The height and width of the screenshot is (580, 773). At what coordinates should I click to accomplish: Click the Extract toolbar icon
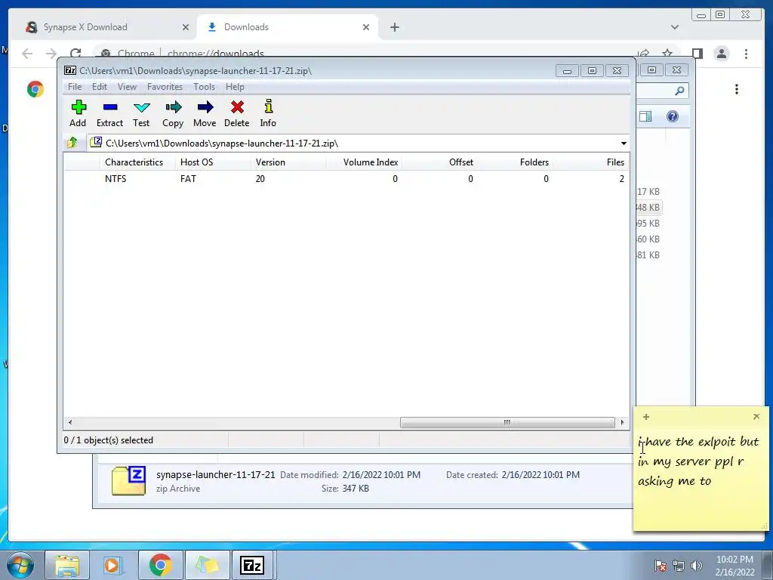(109, 114)
